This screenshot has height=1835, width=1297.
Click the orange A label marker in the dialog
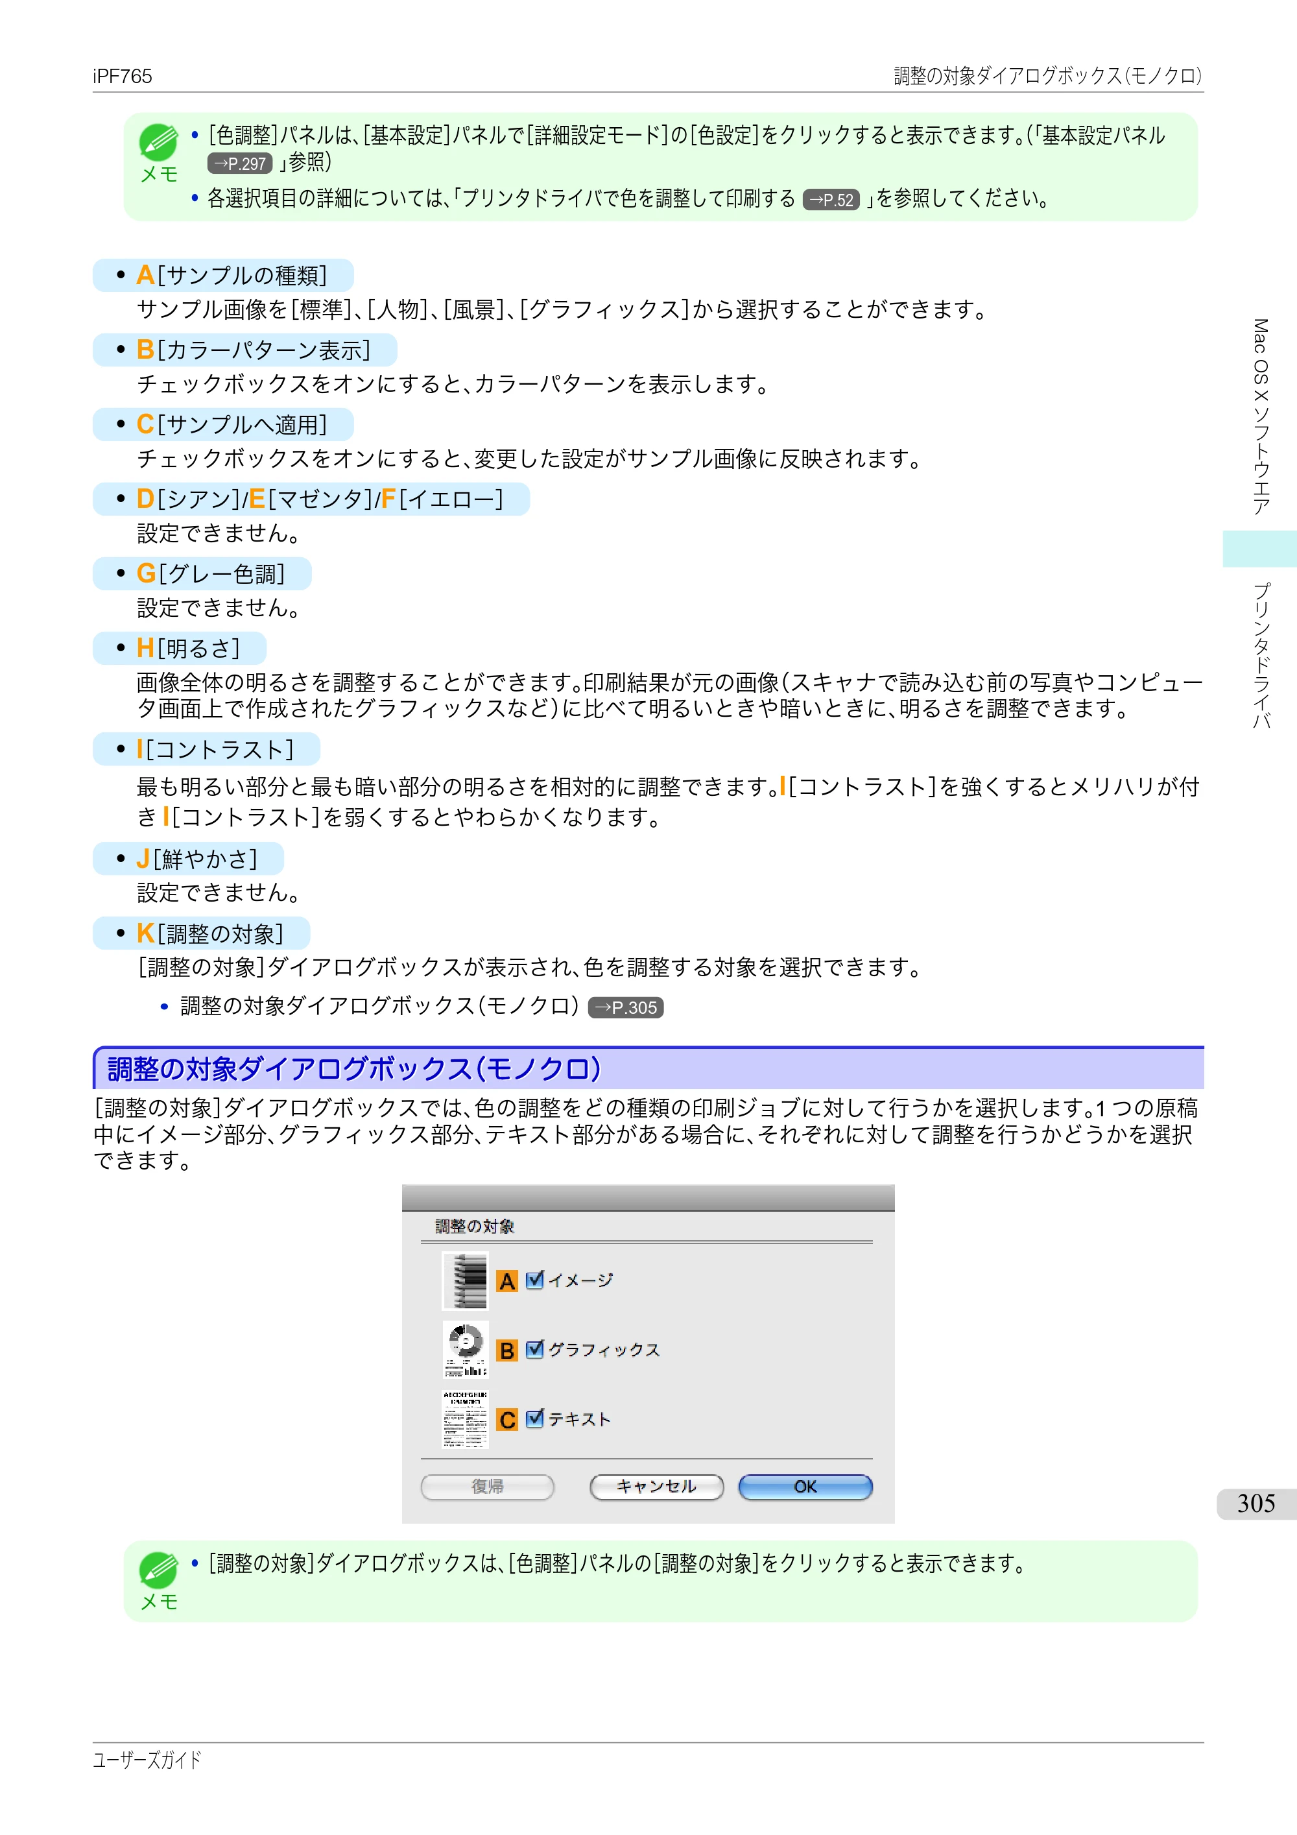(506, 1282)
